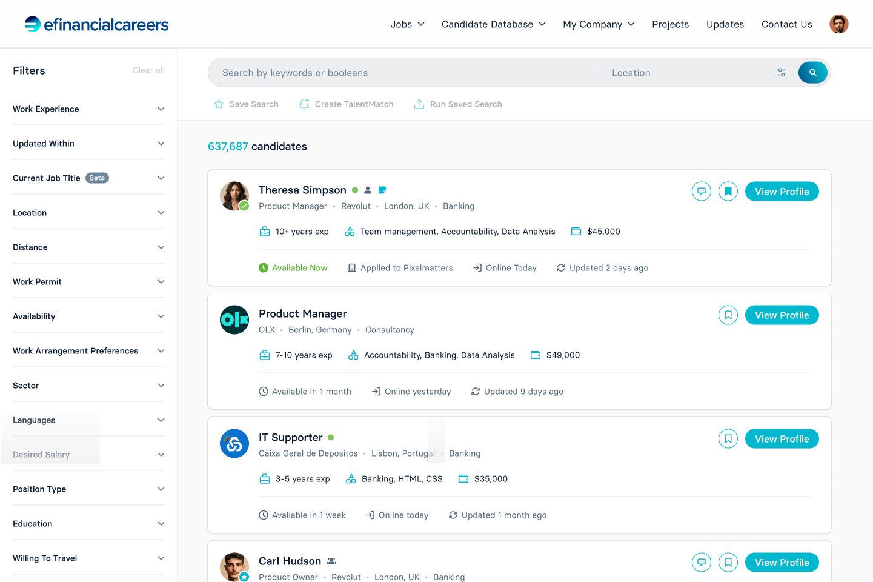The height and width of the screenshot is (582, 873).
Task: Click Create TalentMatch
Action: click(347, 104)
